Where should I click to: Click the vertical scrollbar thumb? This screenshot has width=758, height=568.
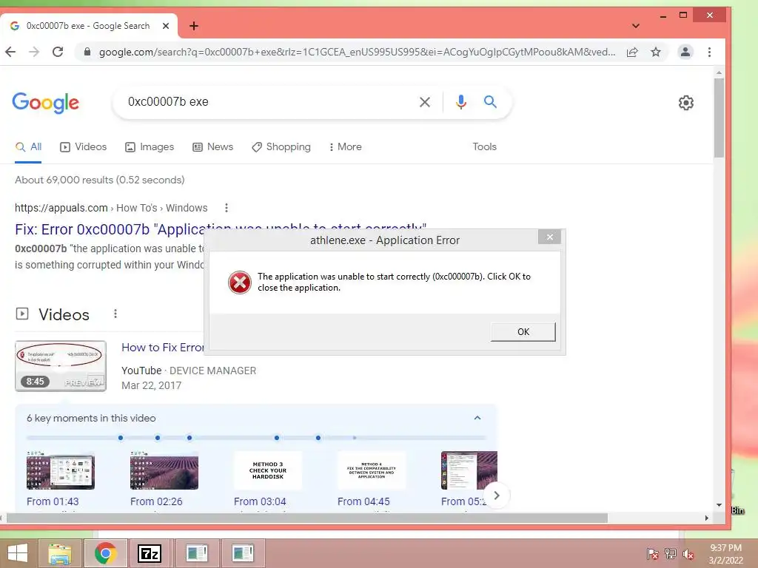(719, 117)
